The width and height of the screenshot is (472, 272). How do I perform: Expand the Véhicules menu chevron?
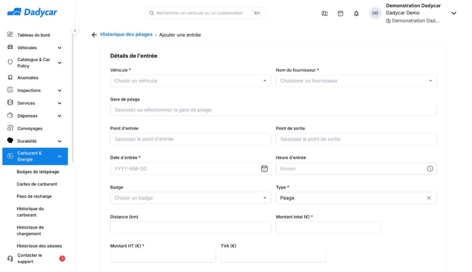59,48
